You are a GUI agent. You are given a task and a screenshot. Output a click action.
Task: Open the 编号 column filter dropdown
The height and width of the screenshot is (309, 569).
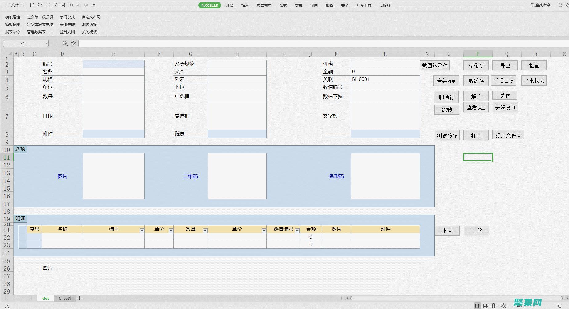point(142,231)
